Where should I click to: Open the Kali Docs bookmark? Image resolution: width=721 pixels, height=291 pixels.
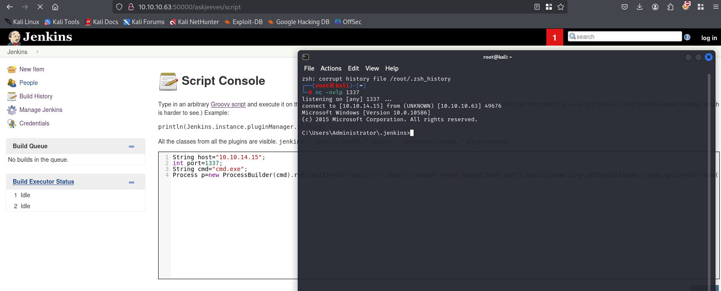tap(101, 22)
